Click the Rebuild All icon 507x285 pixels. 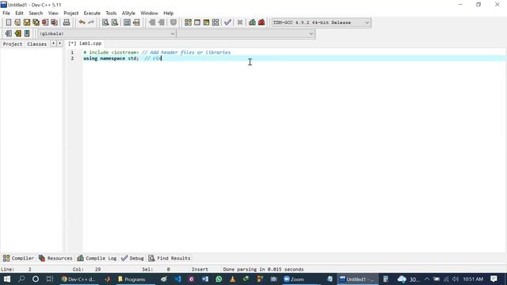click(x=215, y=22)
